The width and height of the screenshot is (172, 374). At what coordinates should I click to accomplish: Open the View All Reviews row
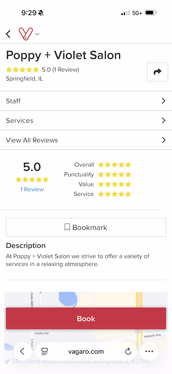(86, 140)
